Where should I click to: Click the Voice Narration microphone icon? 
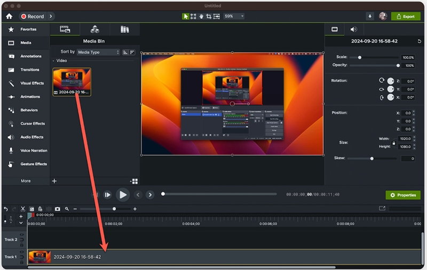[11, 151]
